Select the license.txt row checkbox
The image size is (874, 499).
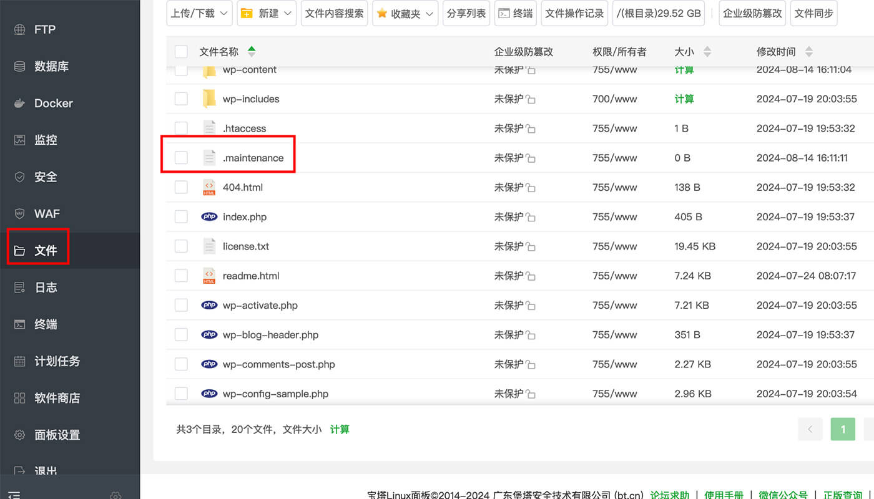[181, 246]
